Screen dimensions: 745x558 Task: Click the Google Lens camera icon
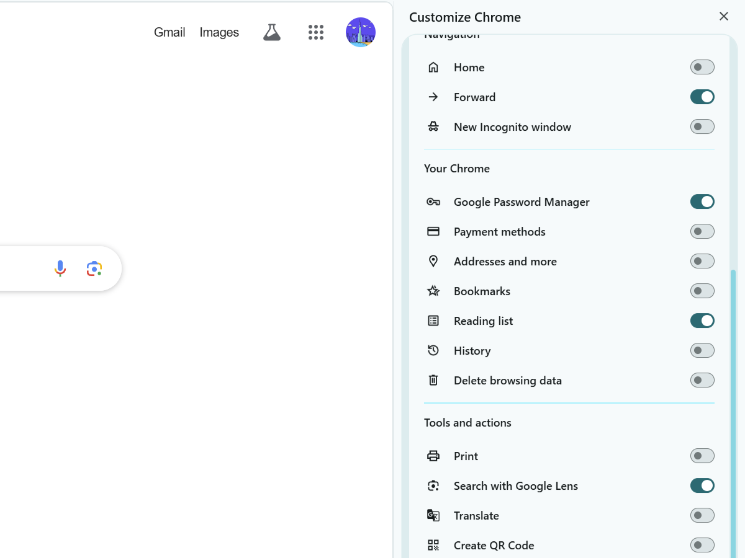pyautogui.click(x=94, y=268)
